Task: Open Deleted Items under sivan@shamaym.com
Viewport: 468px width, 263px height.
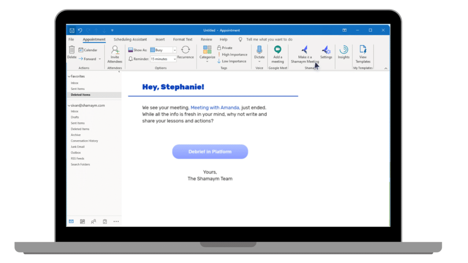Action: click(x=80, y=129)
